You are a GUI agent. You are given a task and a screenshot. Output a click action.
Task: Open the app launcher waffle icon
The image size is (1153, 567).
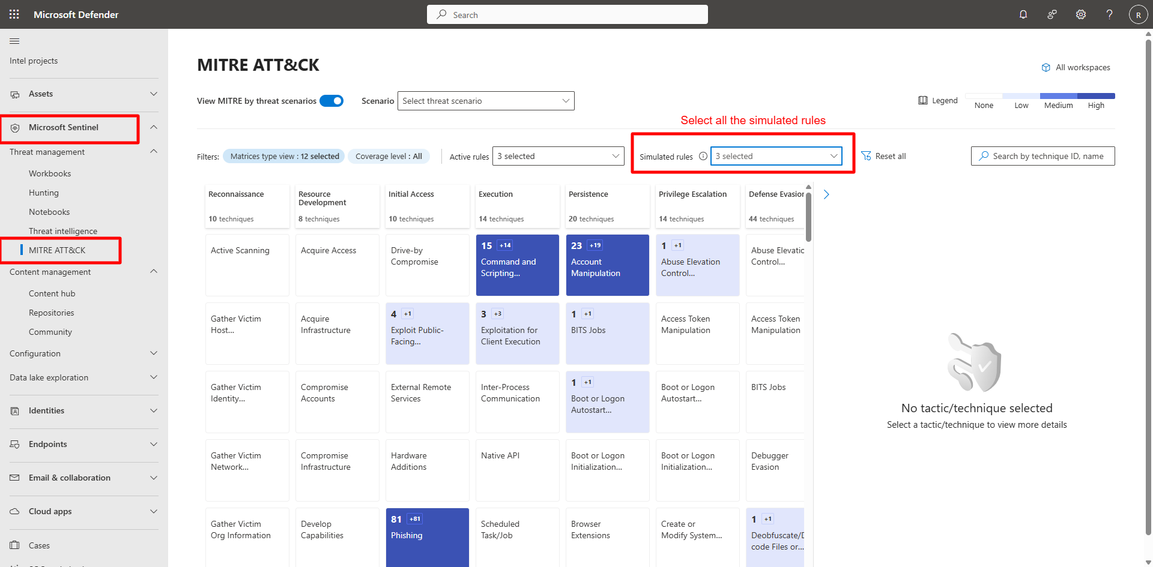point(14,14)
